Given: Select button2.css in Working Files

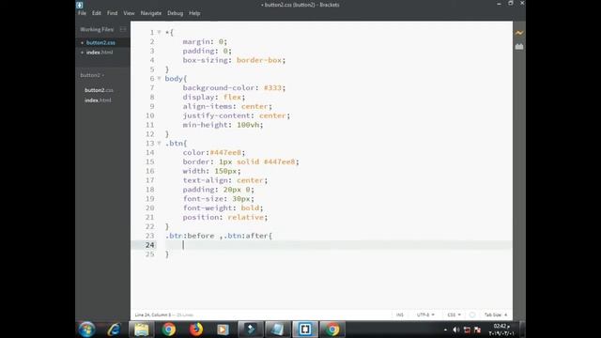Looking at the screenshot, I should tap(100, 42).
